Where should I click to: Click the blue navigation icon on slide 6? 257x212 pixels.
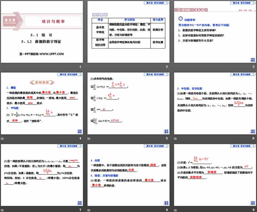pos(252,131)
